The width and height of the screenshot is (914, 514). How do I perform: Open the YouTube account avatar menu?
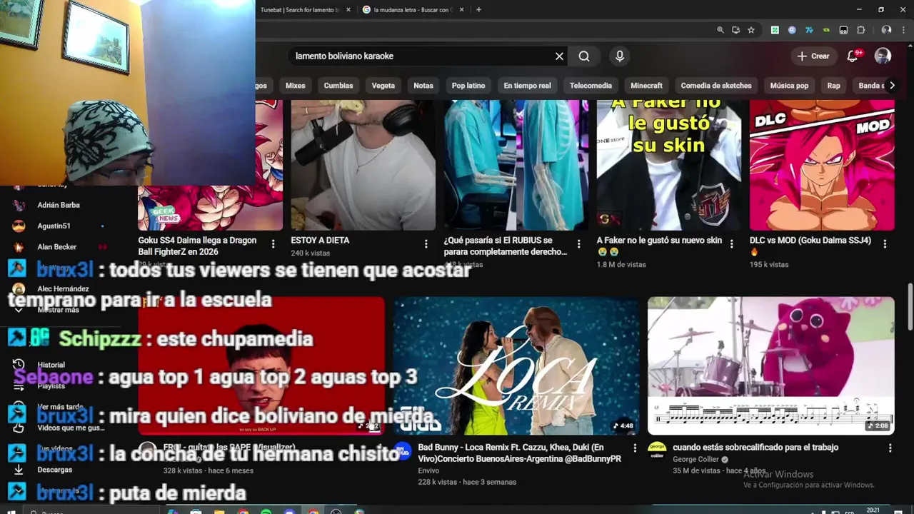tap(883, 56)
